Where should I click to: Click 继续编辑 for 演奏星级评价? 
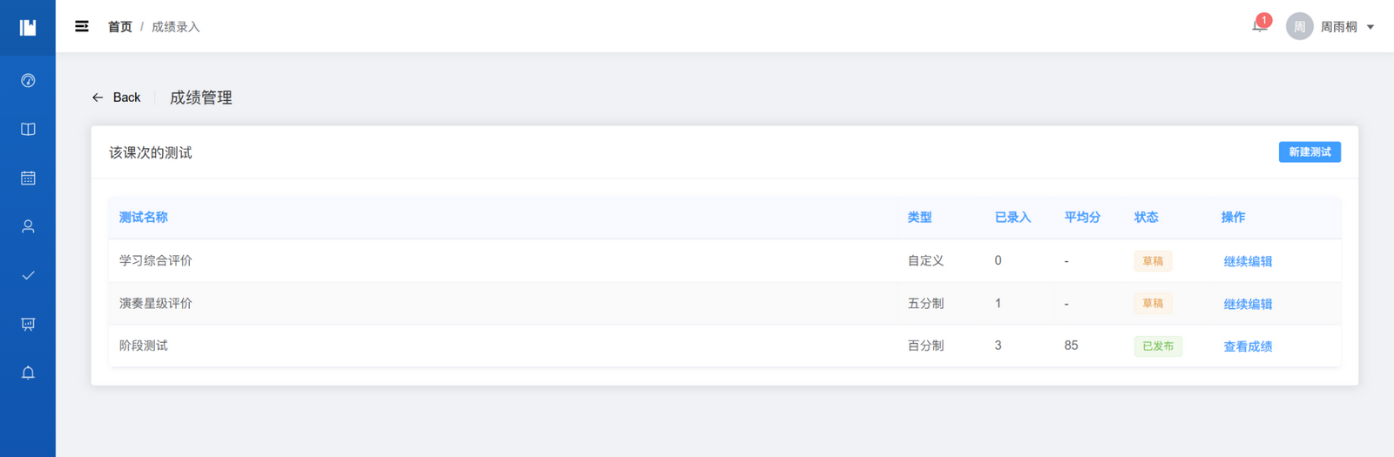[1248, 304]
